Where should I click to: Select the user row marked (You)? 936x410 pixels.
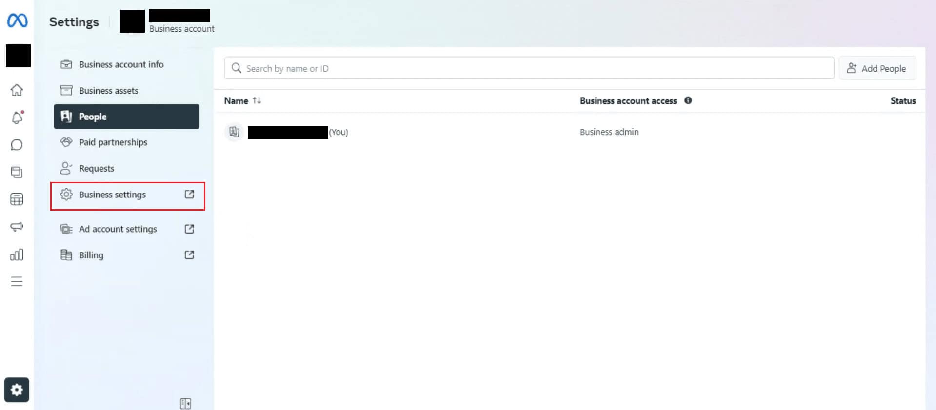[569, 132]
